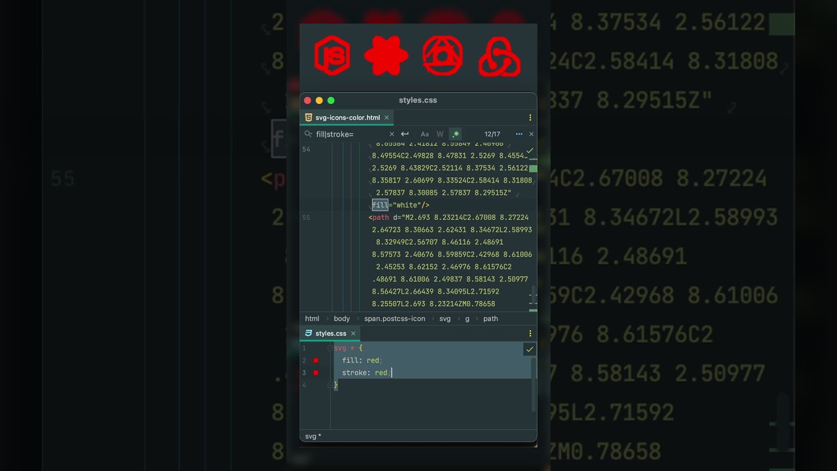The height and width of the screenshot is (471, 837).
Task: Click the fill: red declaration
Action: coord(362,360)
